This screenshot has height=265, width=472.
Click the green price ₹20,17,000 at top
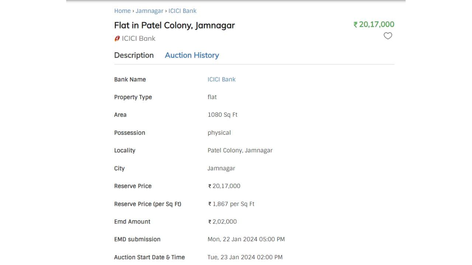pos(374,24)
